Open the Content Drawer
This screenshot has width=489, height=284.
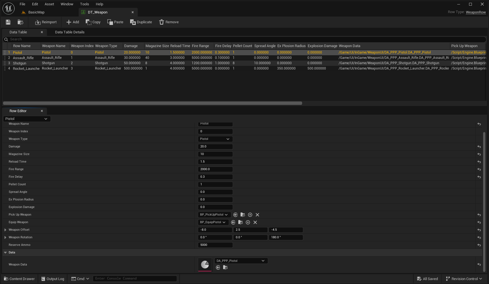click(x=19, y=279)
